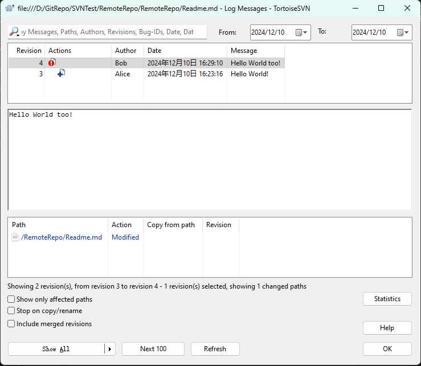Click the Show All button
Viewport: 421px width, 366px height.
pos(56,349)
